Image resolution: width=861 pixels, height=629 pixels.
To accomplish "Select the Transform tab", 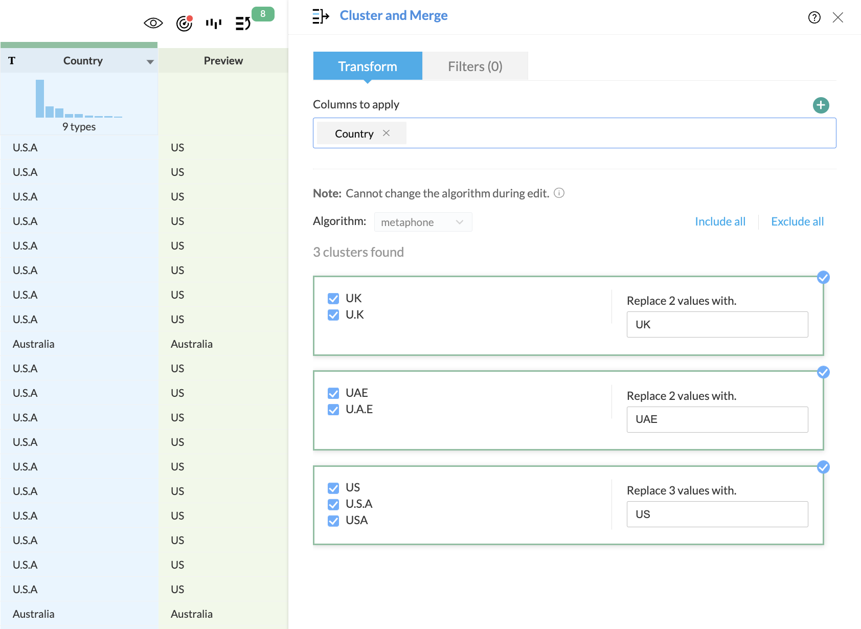I will (367, 66).
